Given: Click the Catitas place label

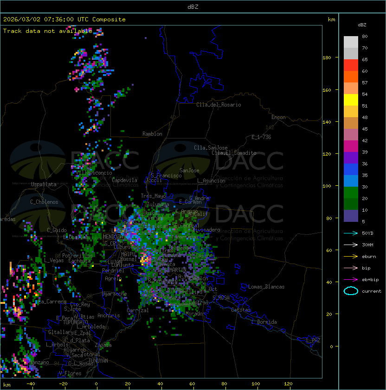Looking at the screenshot, I should (x=241, y=310).
